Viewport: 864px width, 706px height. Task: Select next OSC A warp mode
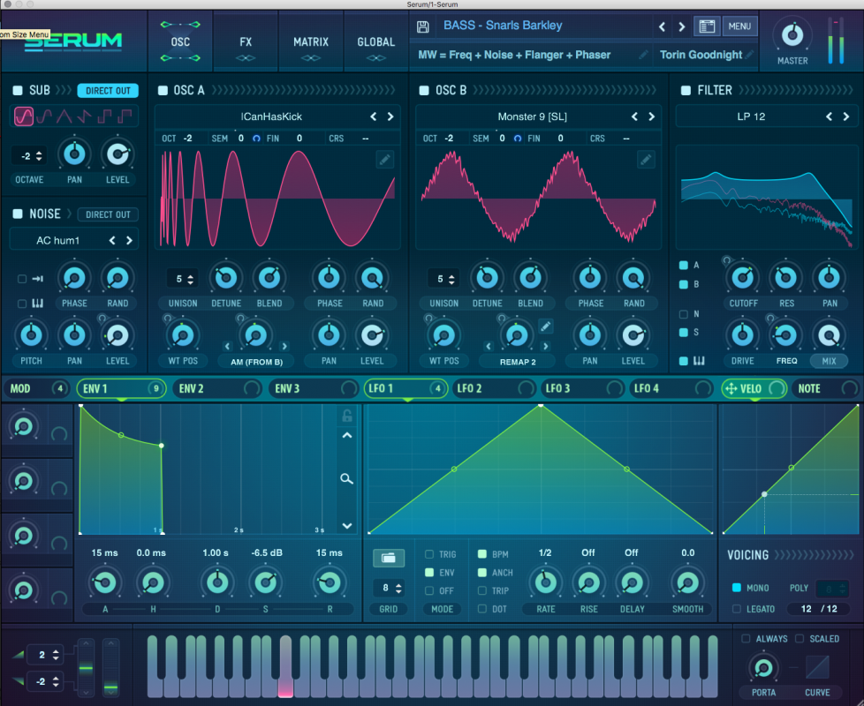284,346
